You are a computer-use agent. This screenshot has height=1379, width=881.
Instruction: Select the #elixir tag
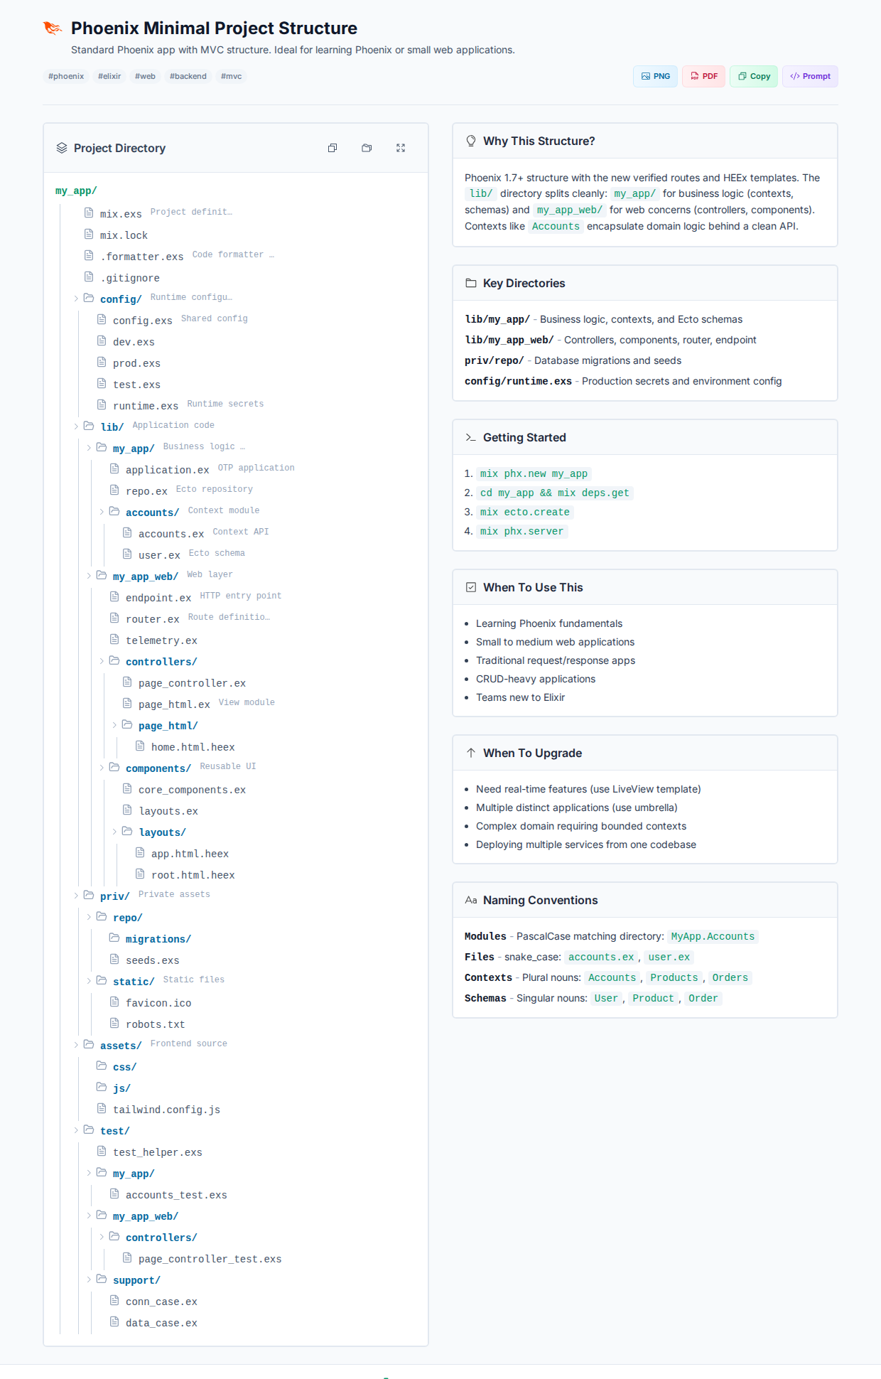tap(109, 76)
